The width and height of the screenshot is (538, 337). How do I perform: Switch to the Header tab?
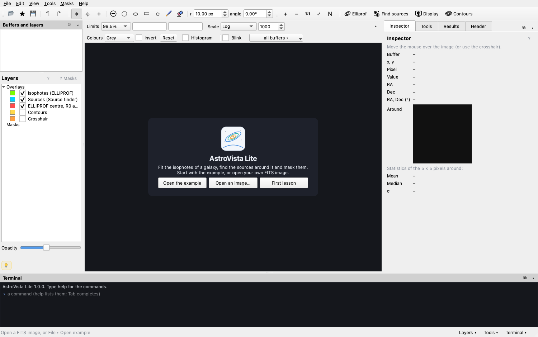point(478,27)
